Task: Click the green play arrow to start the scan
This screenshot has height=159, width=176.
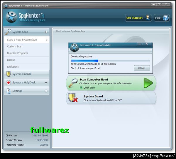Action: [x=148, y=83]
